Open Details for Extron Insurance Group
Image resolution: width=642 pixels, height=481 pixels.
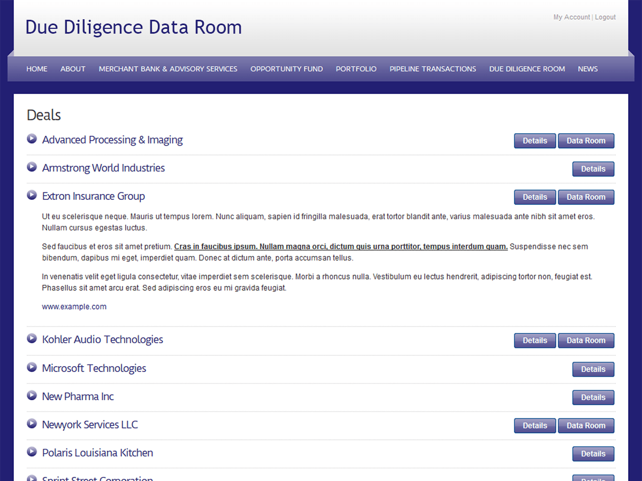[534, 197]
